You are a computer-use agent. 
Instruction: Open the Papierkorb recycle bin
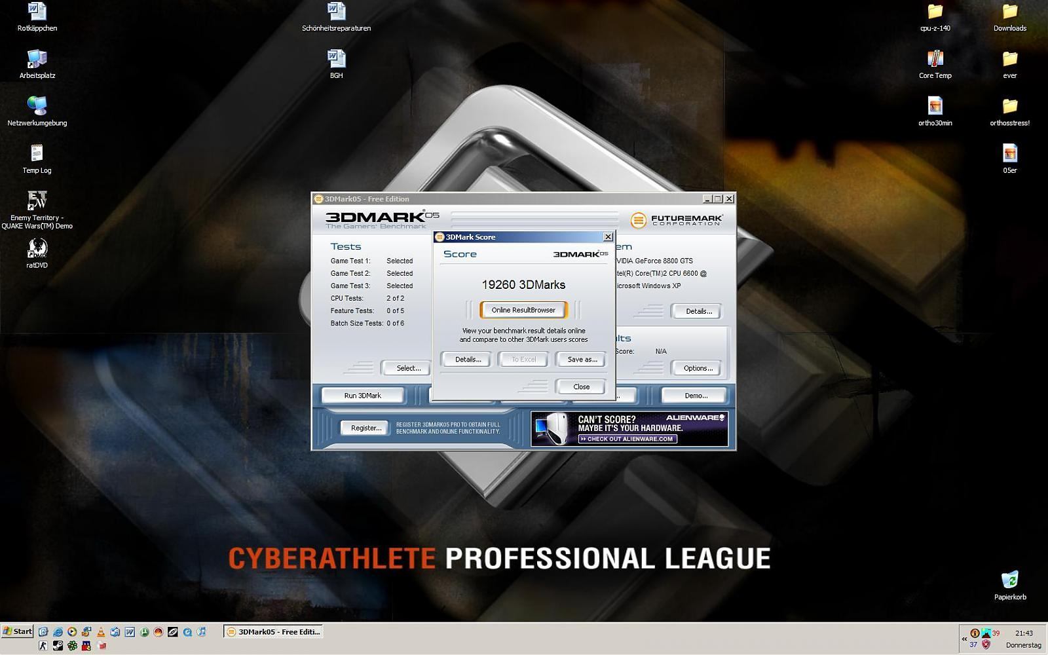(1010, 586)
